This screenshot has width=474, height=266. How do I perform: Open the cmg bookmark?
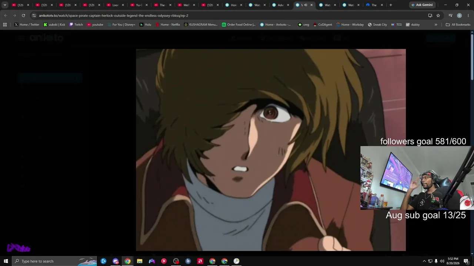coord(303,25)
